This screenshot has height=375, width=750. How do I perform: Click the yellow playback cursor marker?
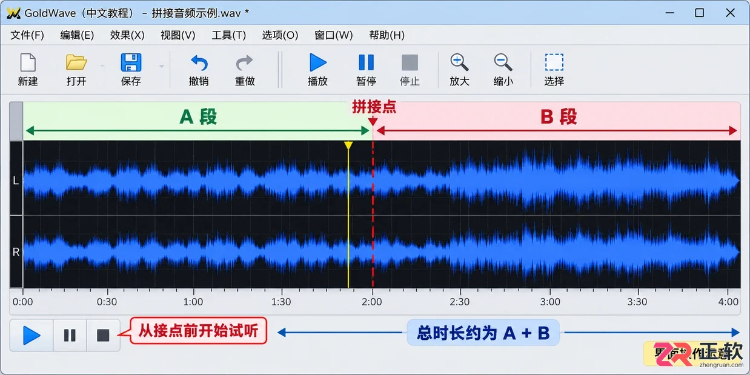(x=348, y=145)
